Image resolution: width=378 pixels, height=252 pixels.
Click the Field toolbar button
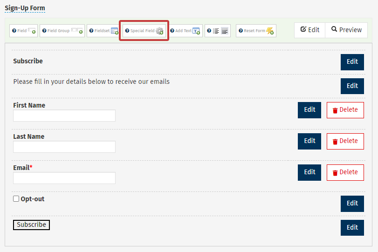pos(23,31)
